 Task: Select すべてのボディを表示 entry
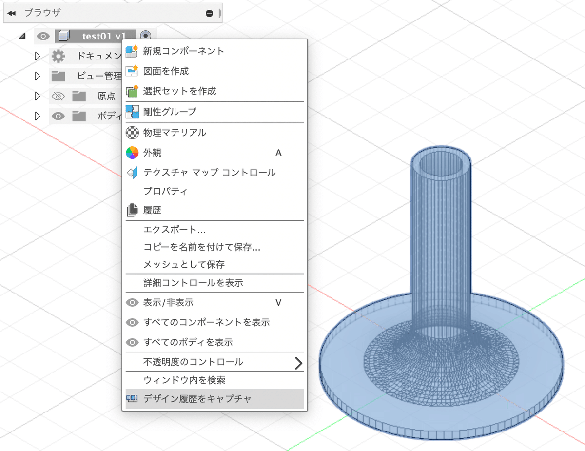coord(214,343)
